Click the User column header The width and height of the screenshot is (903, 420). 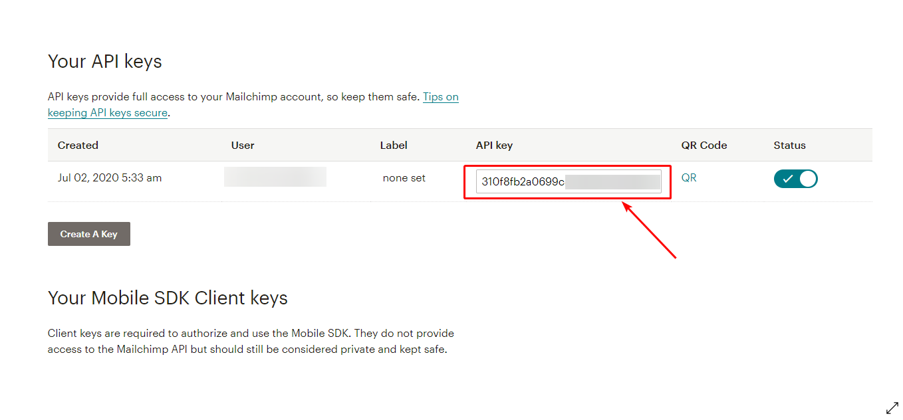pyautogui.click(x=243, y=145)
